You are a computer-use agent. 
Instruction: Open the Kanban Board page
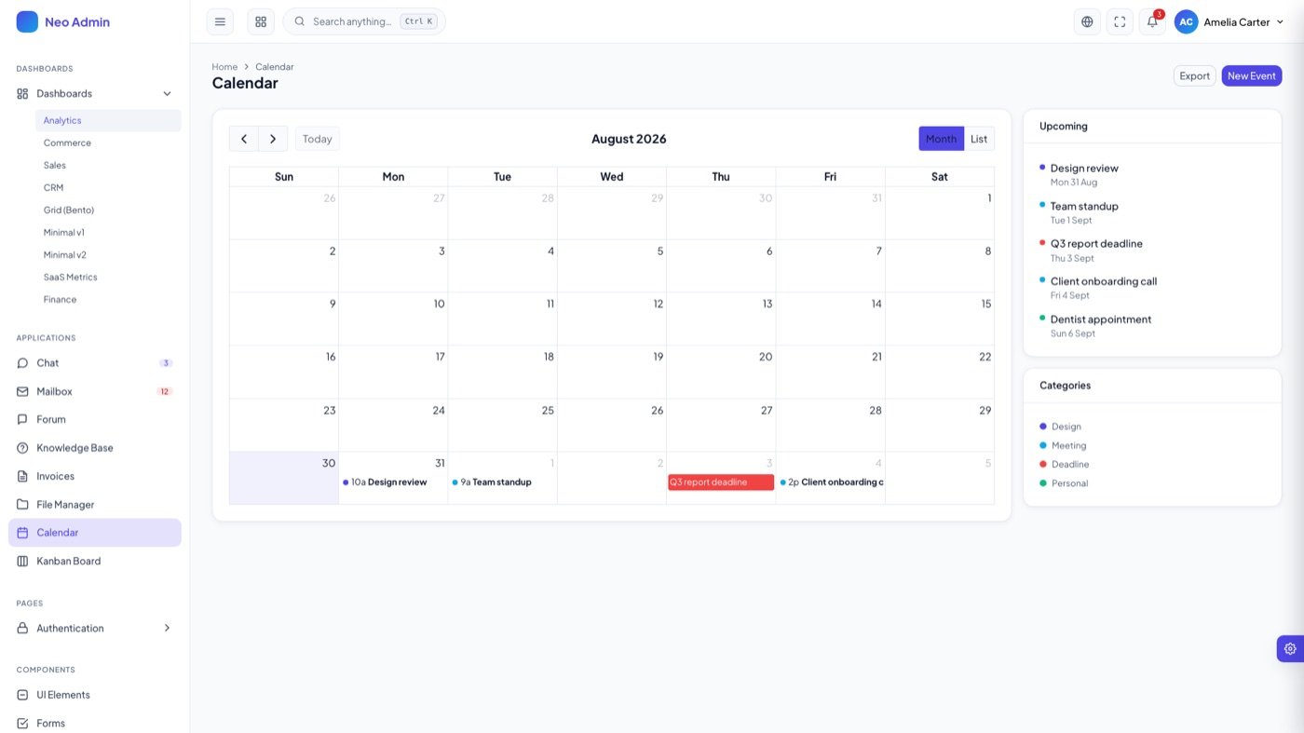[x=95, y=561]
